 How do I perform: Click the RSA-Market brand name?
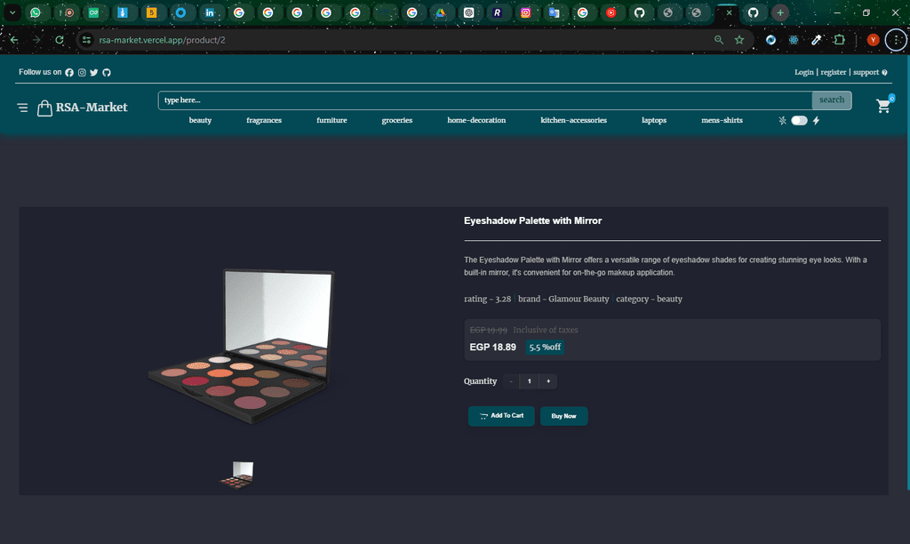[92, 108]
